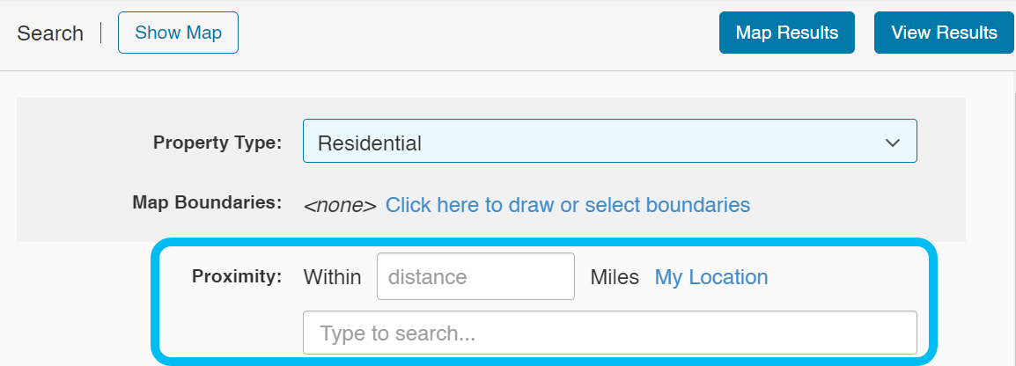Click the Show Map button
The image size is (1016, 366).
[178, 33]
